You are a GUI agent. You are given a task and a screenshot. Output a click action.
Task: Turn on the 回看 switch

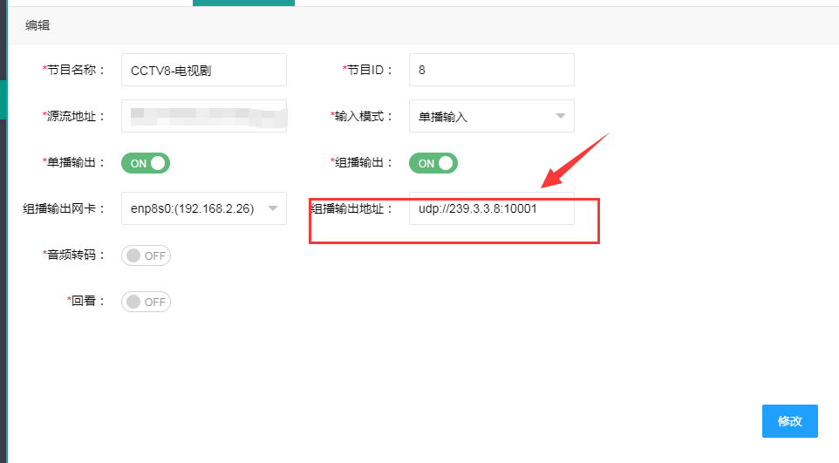click(147, 302)
